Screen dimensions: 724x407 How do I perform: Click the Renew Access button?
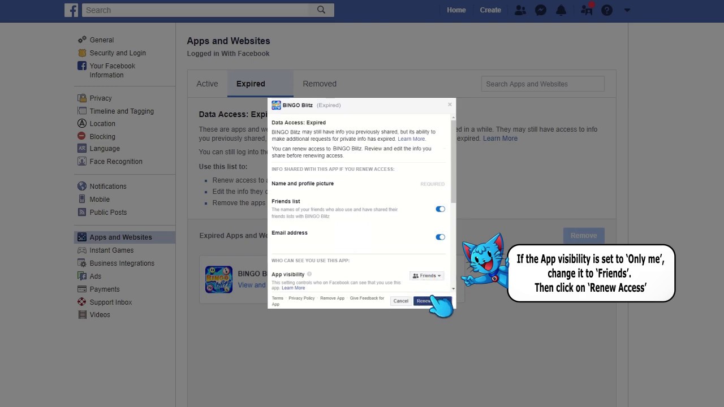pyautogui.click(x=432, y=301)
